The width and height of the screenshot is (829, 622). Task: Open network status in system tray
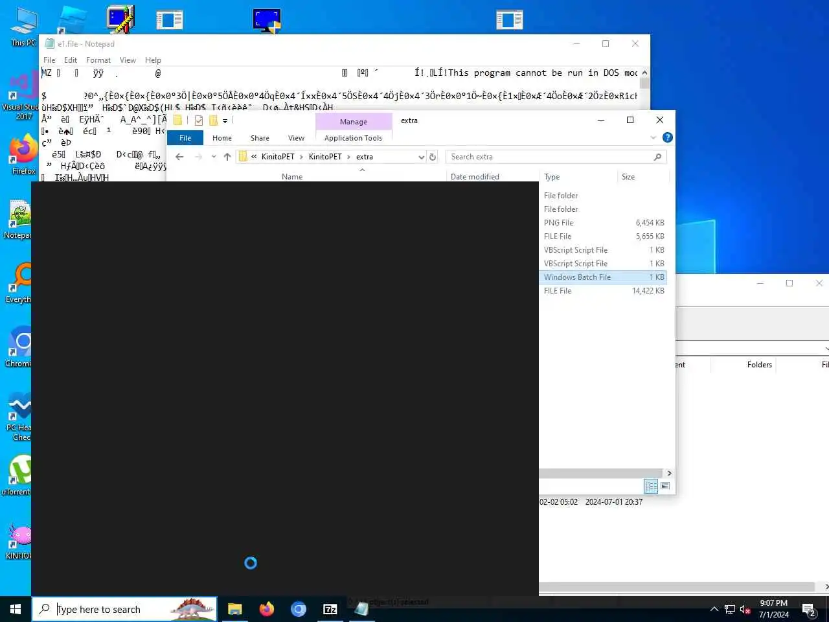coord(730,609)
